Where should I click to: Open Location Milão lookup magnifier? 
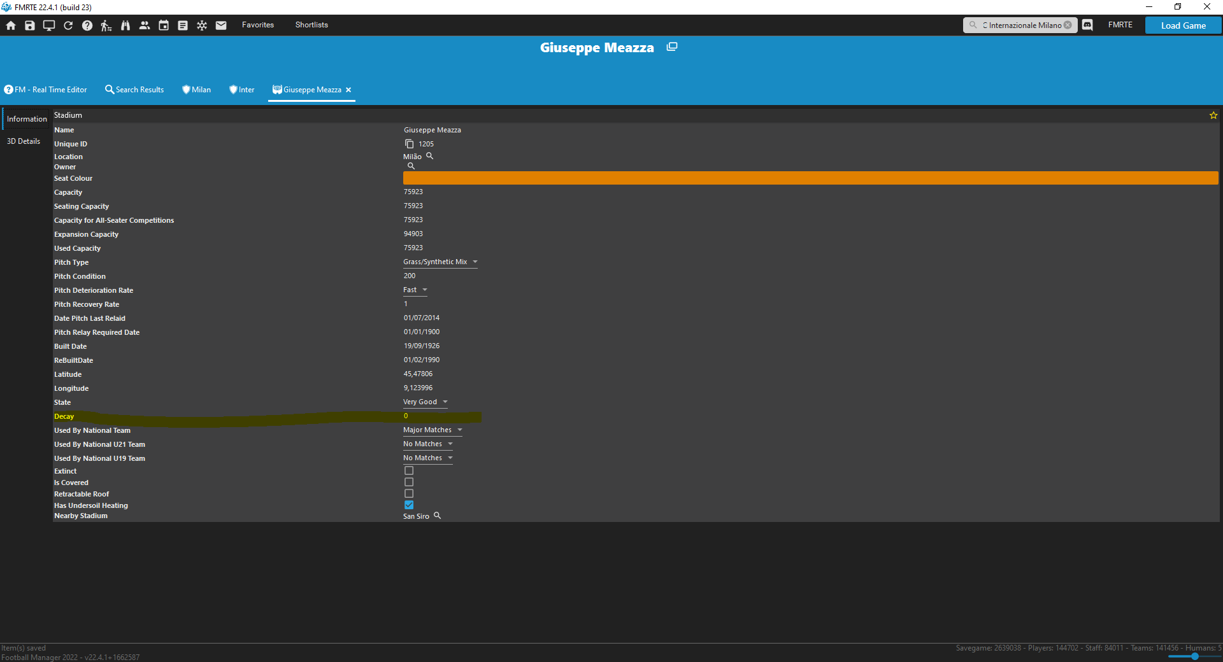point(430,156)
